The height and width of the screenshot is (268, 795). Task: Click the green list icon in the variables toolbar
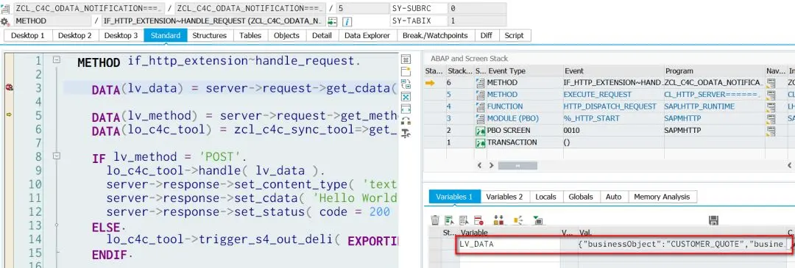449,220
